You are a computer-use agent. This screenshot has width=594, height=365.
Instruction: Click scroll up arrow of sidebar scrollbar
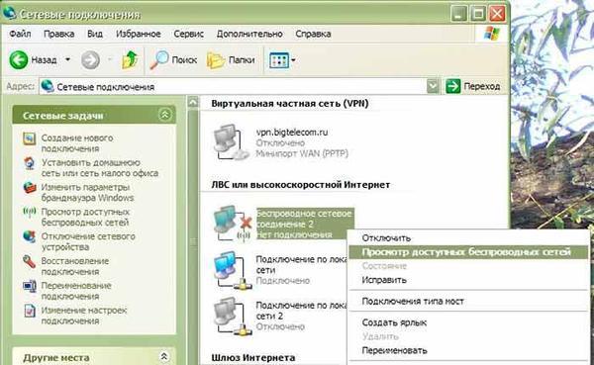pyautogui.click(x=193, y=102)
